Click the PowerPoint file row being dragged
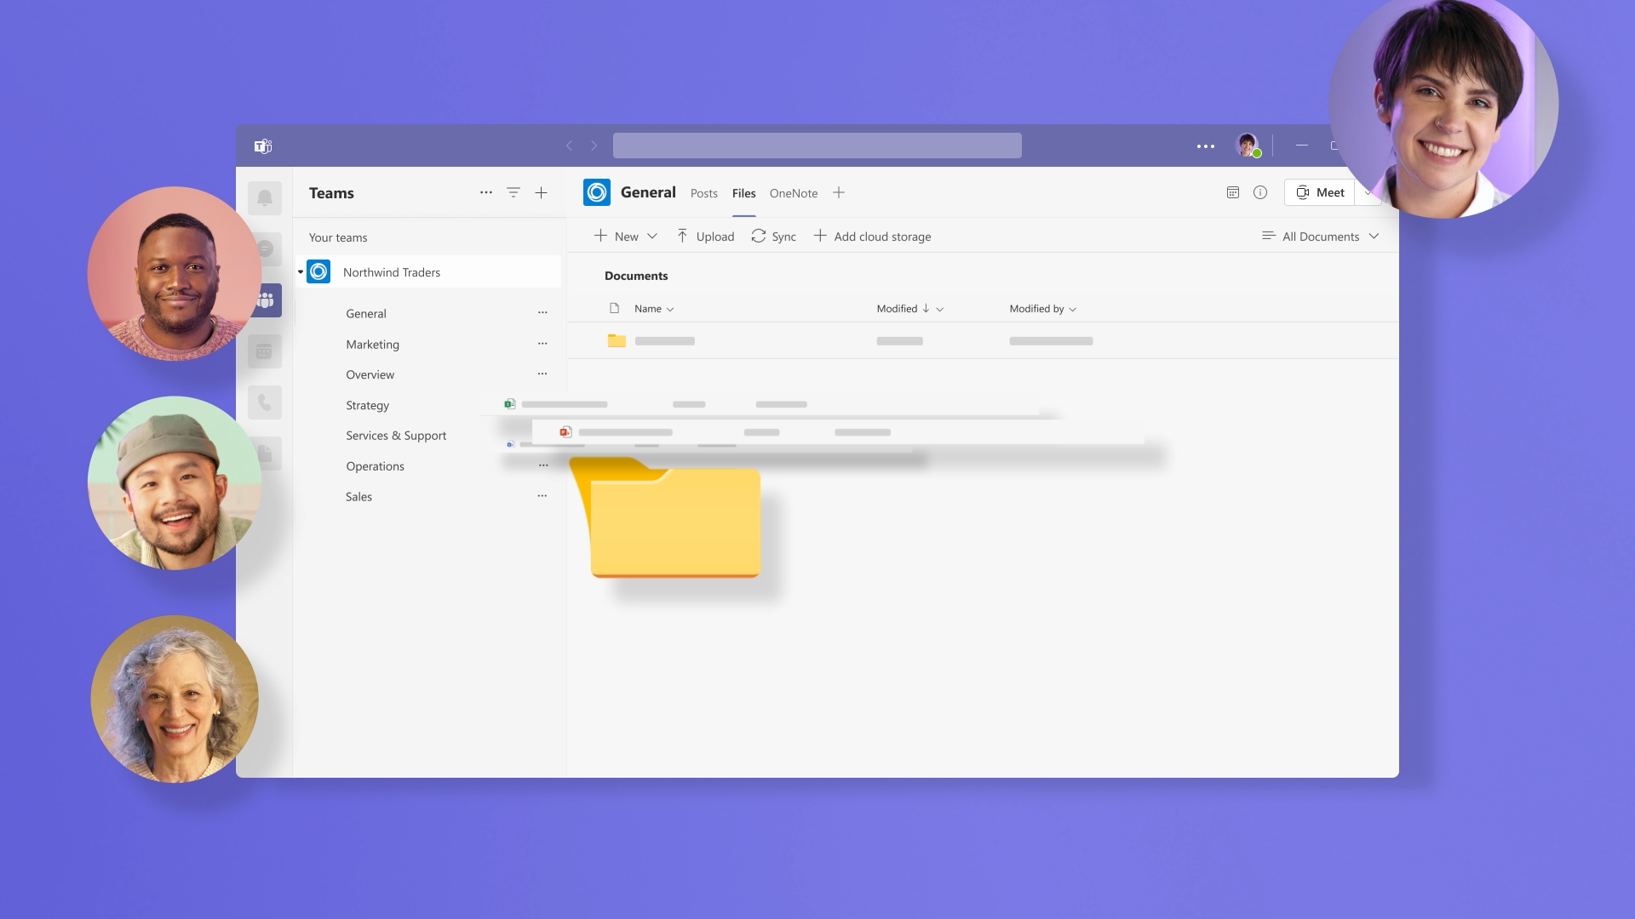Image resolution: width=1635 pixels, height=919 pixels. (x=838, y=432)
